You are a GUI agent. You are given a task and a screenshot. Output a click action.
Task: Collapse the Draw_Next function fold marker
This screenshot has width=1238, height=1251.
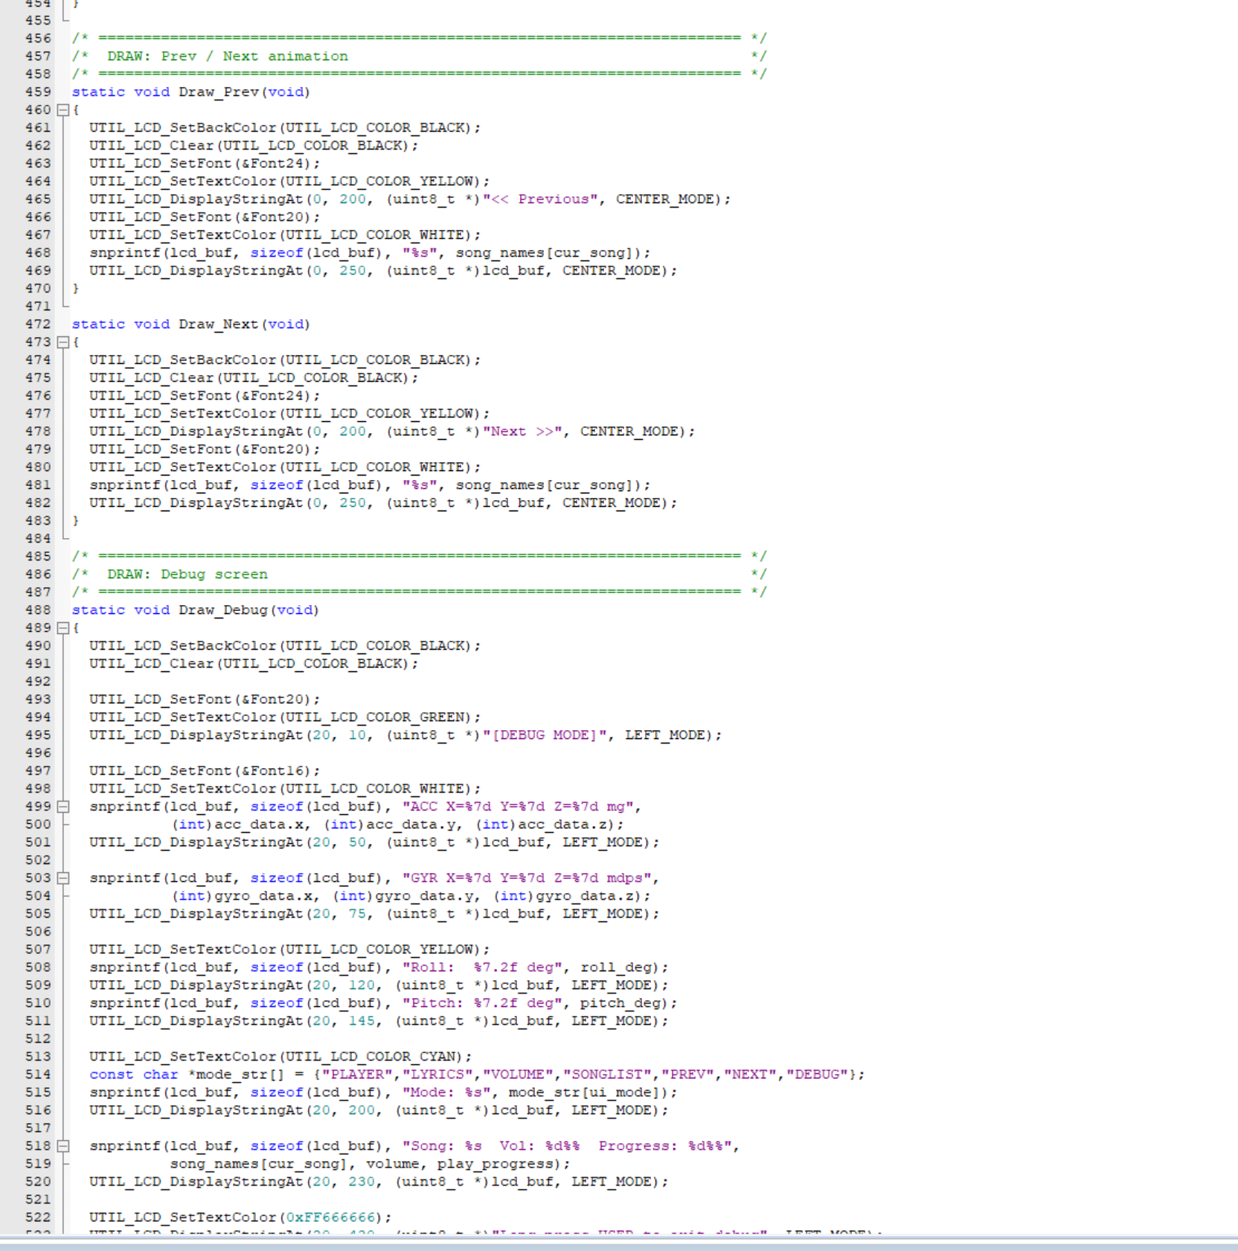coord(63,342)
